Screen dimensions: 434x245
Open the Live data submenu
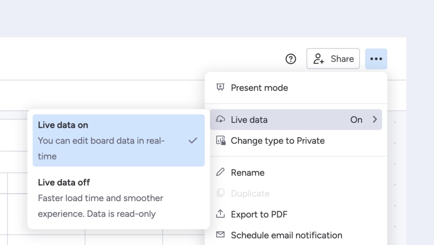tap(296, 120)
